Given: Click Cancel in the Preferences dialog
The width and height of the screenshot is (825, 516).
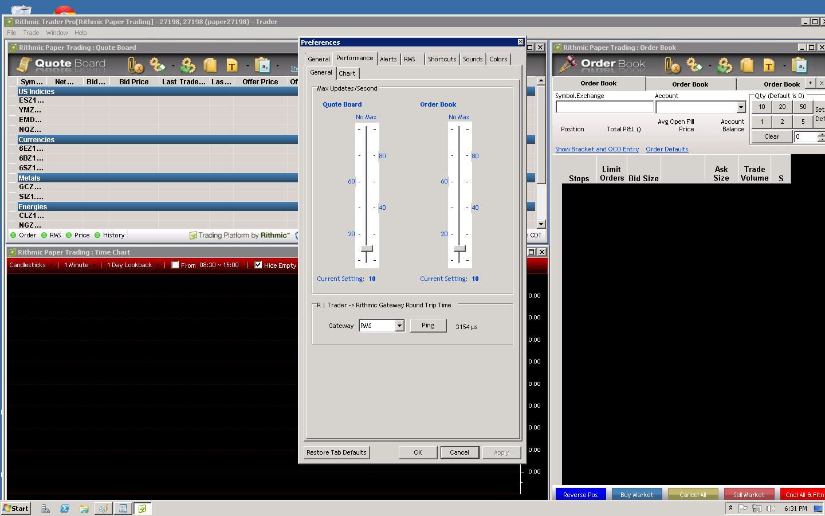Looking at the screenshot, I should pos(459,452).
